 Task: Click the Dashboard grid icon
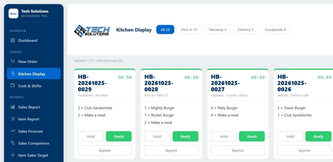pos(13,40)
